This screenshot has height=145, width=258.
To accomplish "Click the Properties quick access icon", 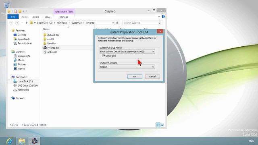I will point(16,11).
